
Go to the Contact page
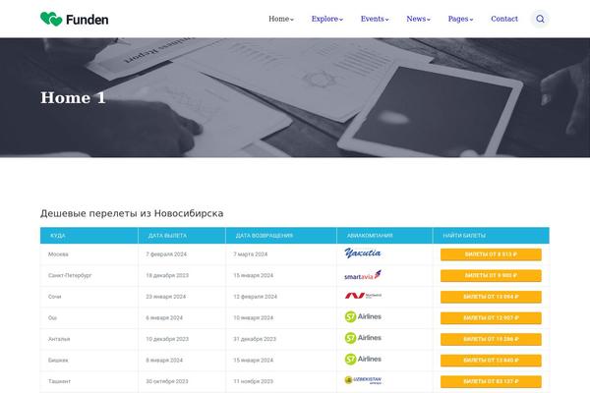504,19
